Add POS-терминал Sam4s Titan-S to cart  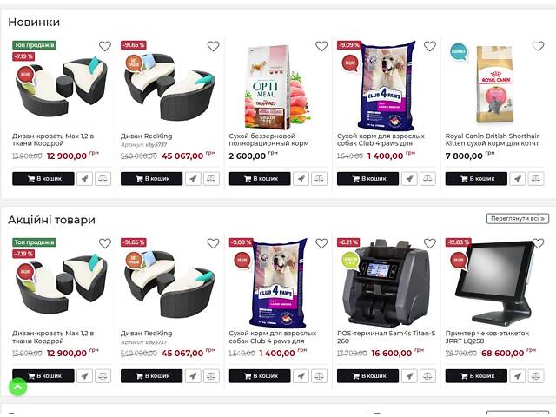point(367,376)
